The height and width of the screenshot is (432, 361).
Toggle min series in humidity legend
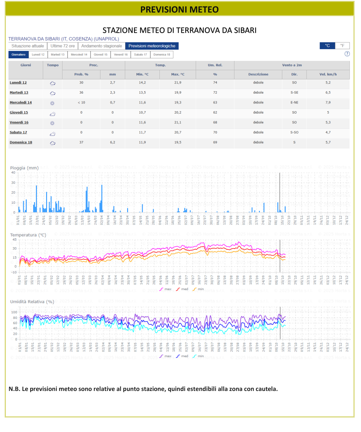[x=198, y=356]
